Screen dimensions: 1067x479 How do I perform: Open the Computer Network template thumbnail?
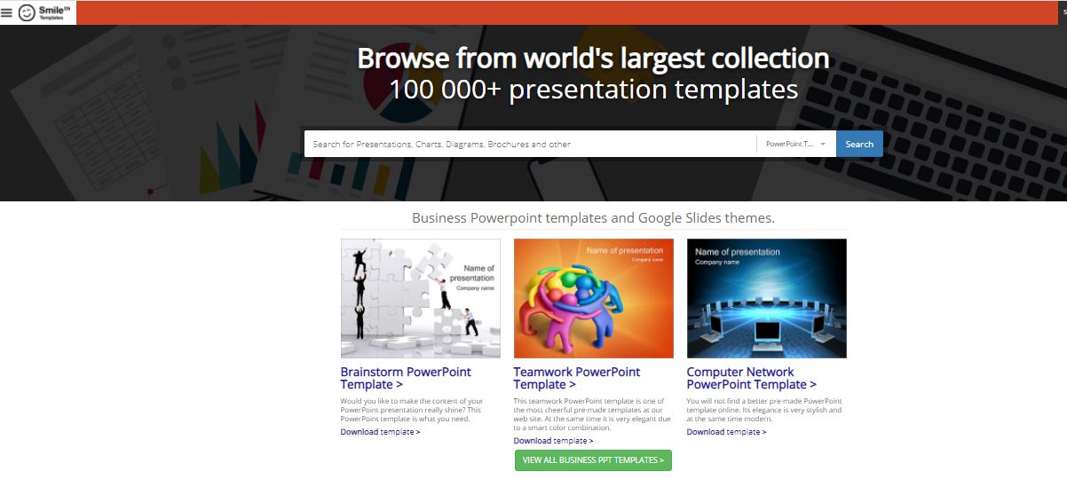point(766,298)
